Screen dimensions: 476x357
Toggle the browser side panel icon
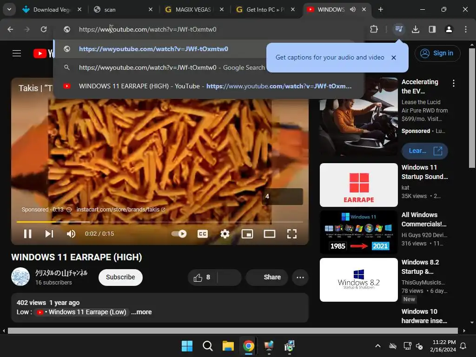tap(432, 29)
